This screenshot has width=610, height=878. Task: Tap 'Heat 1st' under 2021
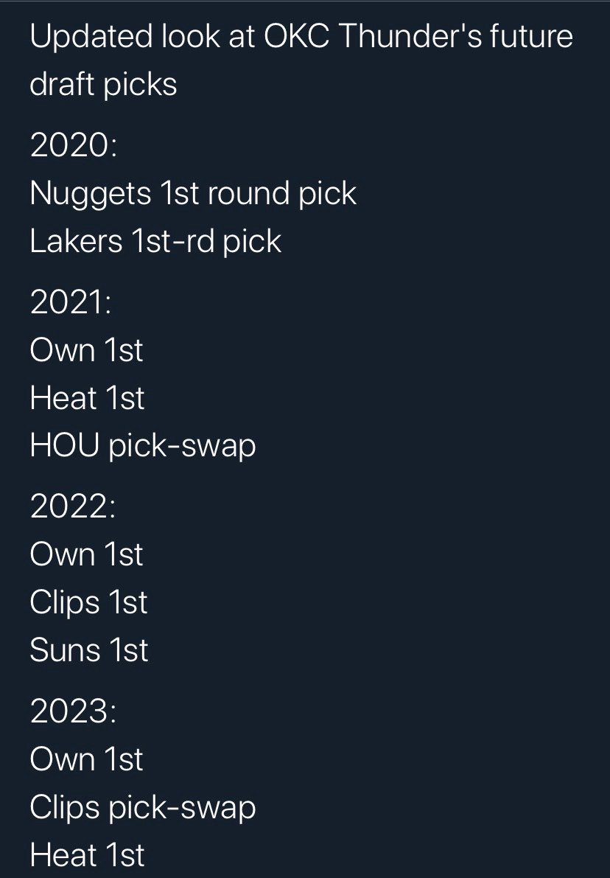88,398
